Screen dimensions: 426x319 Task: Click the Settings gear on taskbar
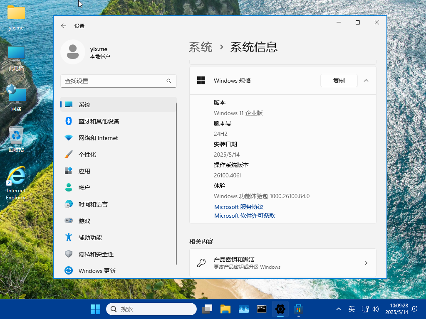pyautogui.click(x=280, y=309)
